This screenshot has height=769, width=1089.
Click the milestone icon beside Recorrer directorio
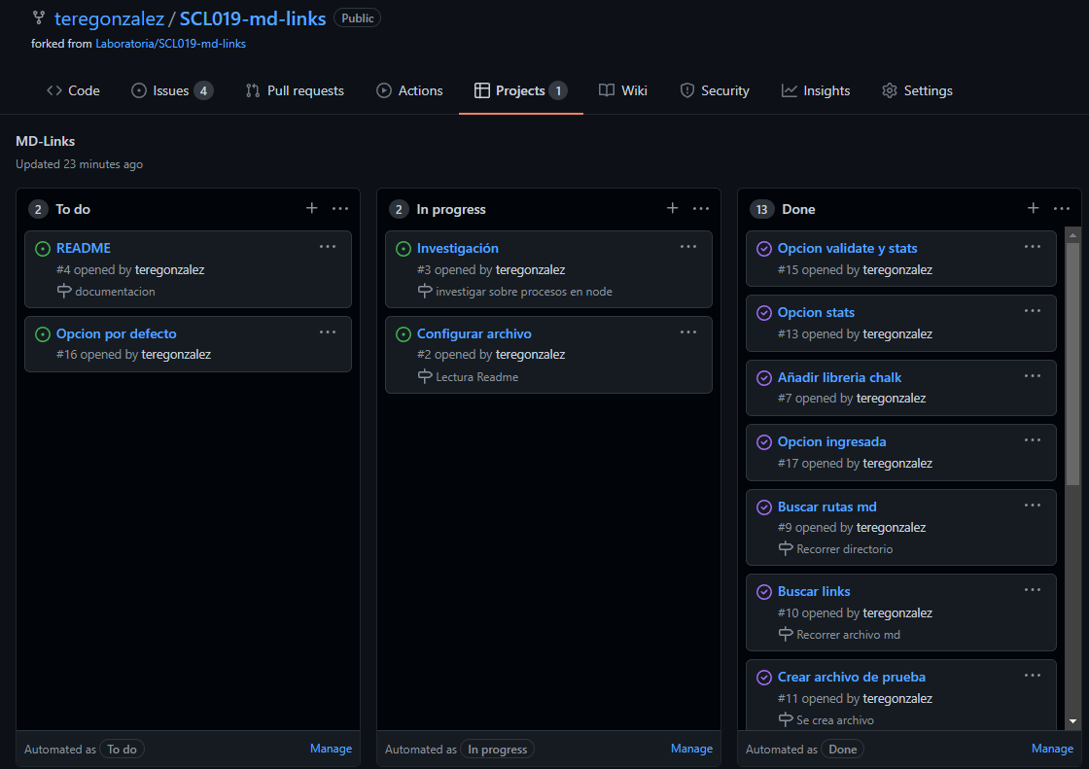pyautogui.click(x=786, y=548)
